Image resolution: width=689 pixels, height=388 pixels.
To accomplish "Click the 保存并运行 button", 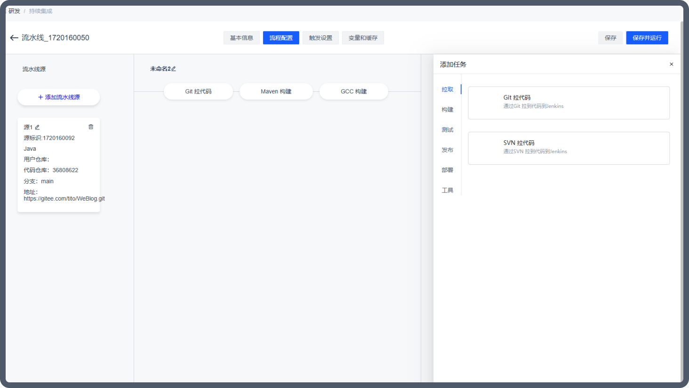I will tap(647, 38).
